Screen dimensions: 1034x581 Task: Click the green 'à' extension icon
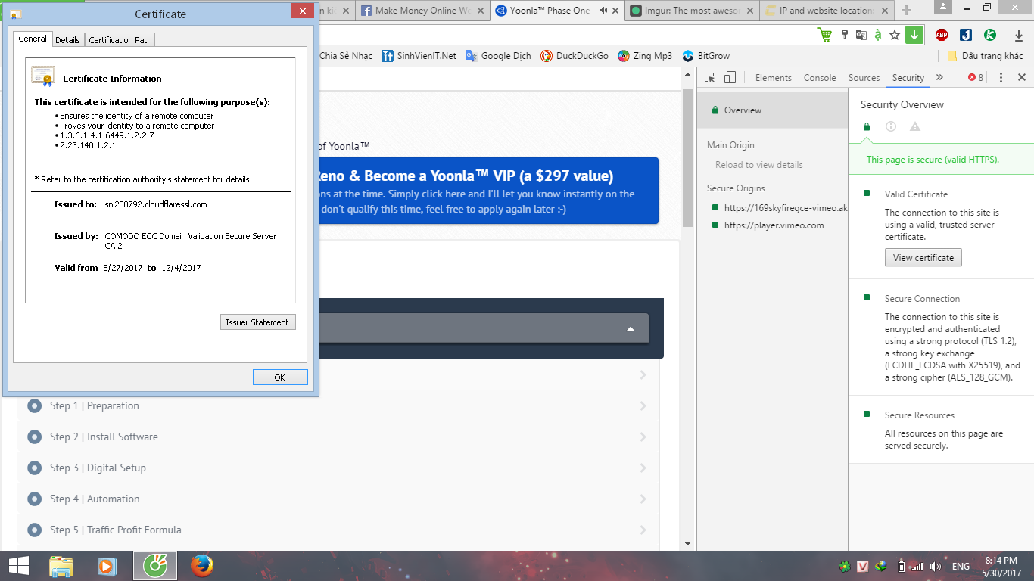(878, 35)
